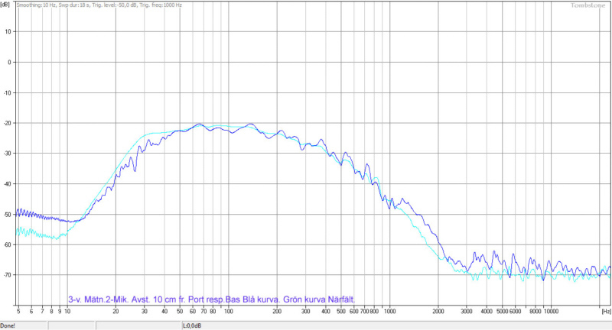Click the 0 dB level axis label

pyautogui.click(x=9, y=62)
